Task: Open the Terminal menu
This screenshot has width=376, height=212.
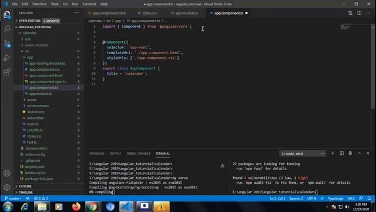Action: pyautogui.click(x=89, y=4)
